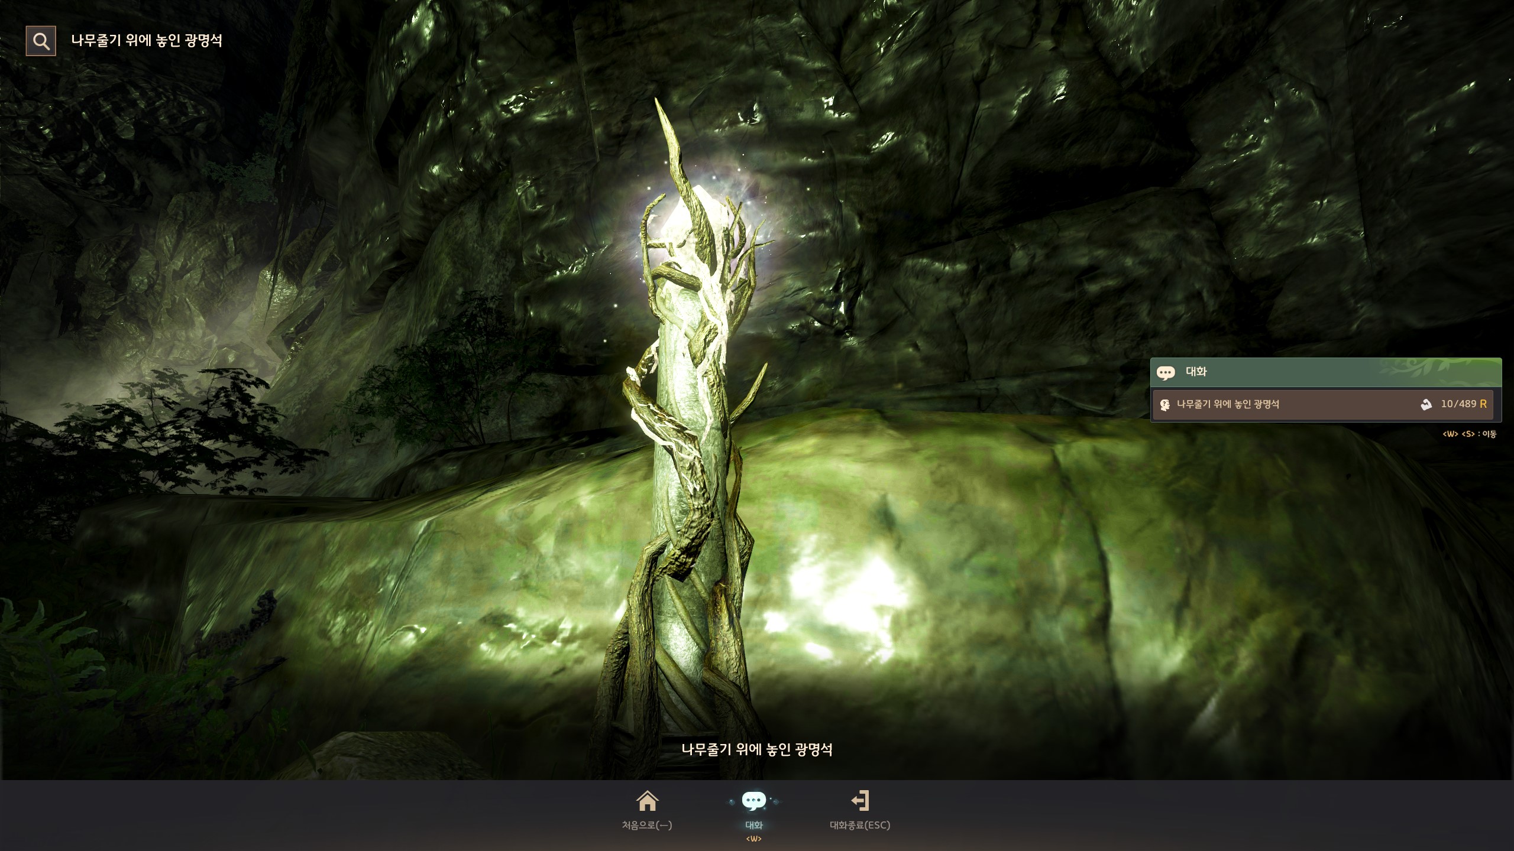Click the speech bubble 대화 icon in bottom bar
This screenshot has width=1514, height=851.
coord(753,801)
